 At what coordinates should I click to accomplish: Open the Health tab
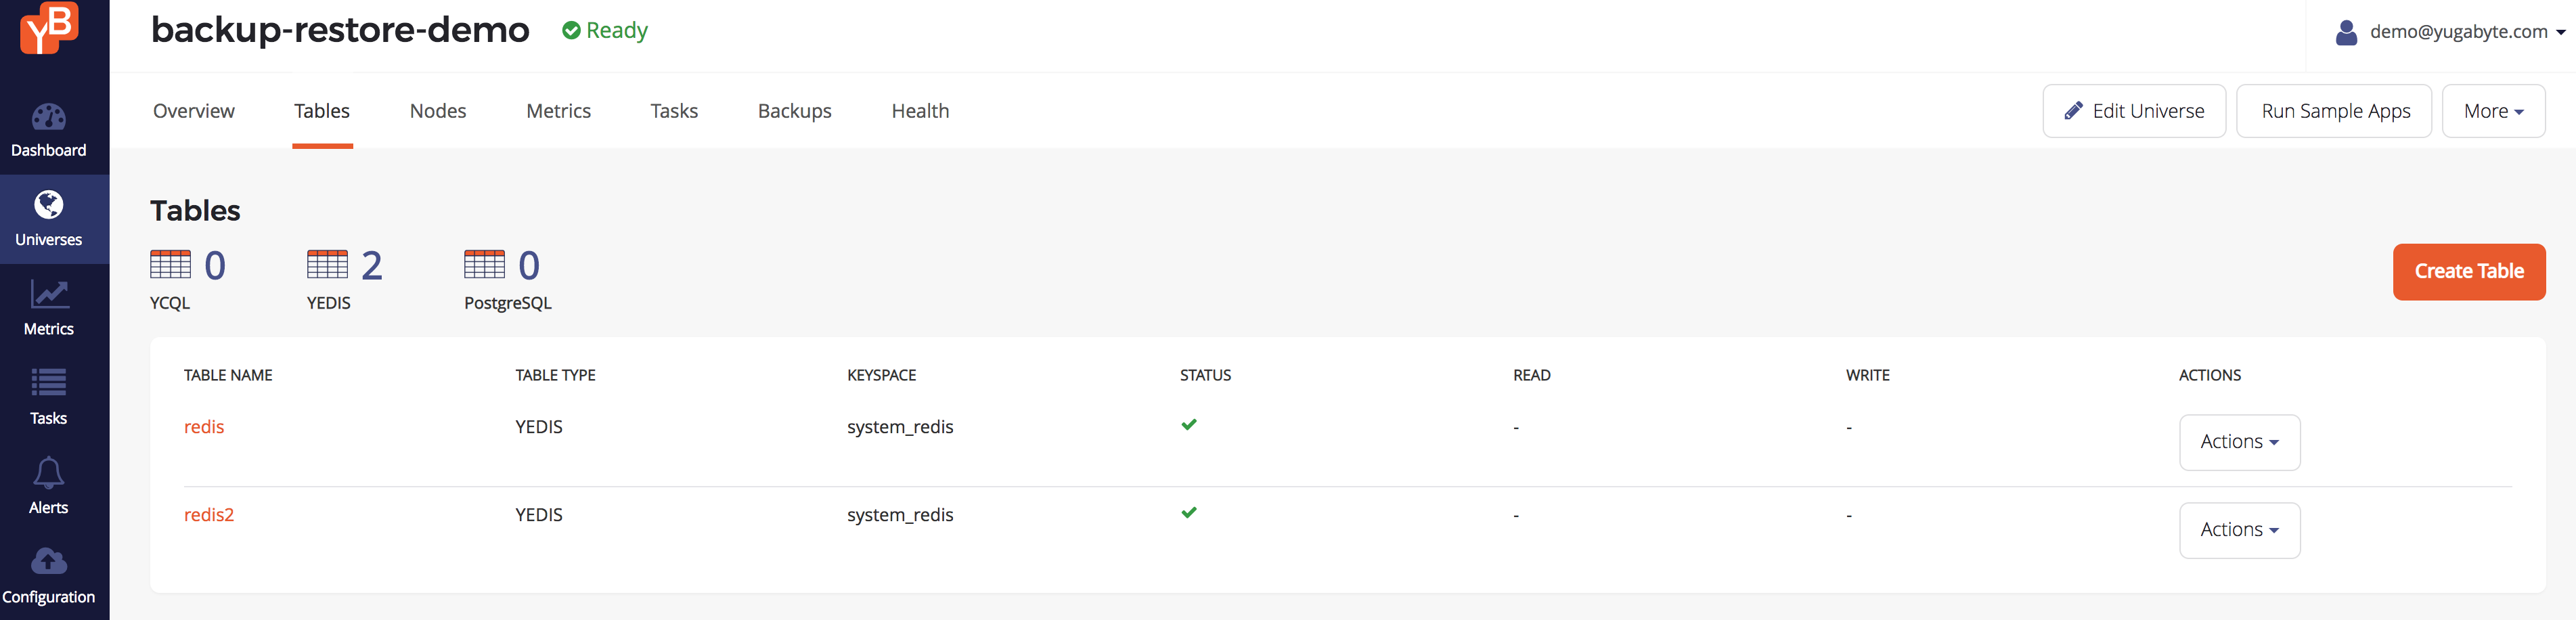pos(920,111)
